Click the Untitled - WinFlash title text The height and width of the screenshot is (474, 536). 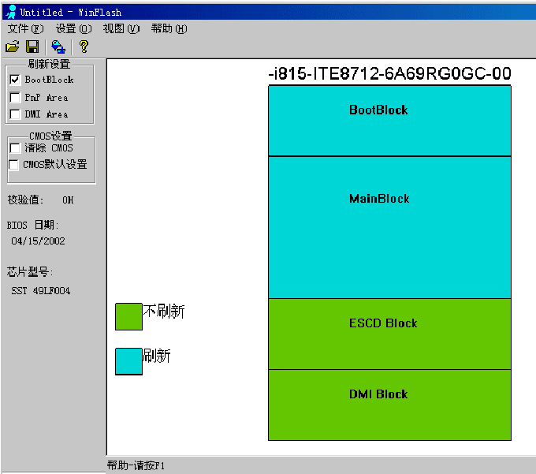[x=70, y=13]
